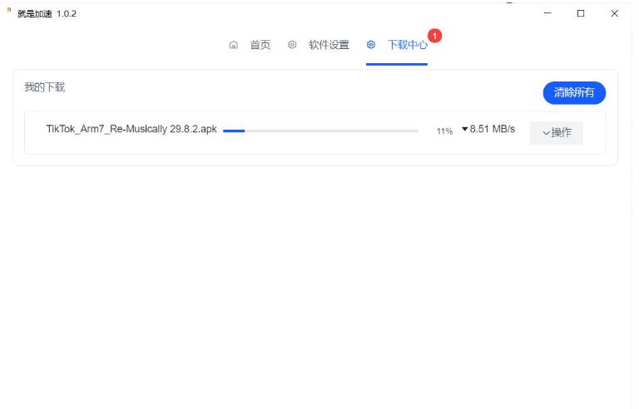Click the icon beside 下载中心

pyautogui.click(x=371, y=45)
